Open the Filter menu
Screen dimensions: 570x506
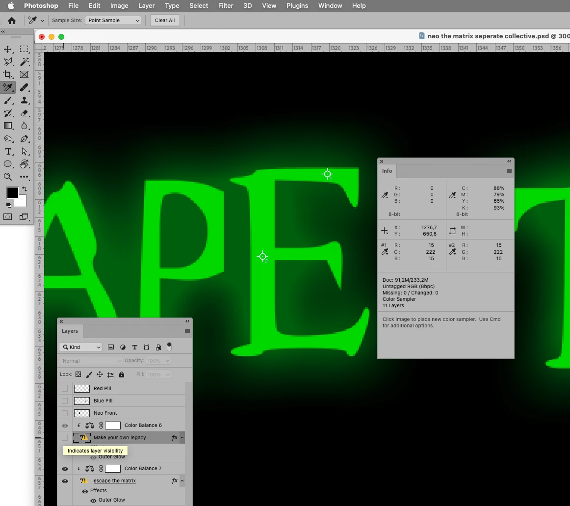pos(226,6)
